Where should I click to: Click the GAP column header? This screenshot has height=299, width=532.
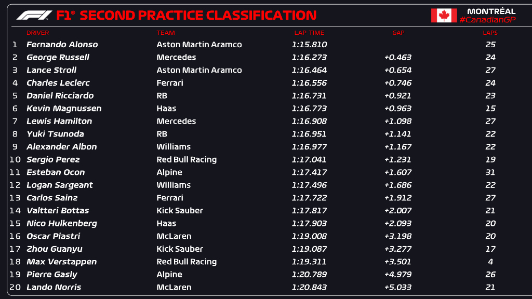click(x=398, y=33)
